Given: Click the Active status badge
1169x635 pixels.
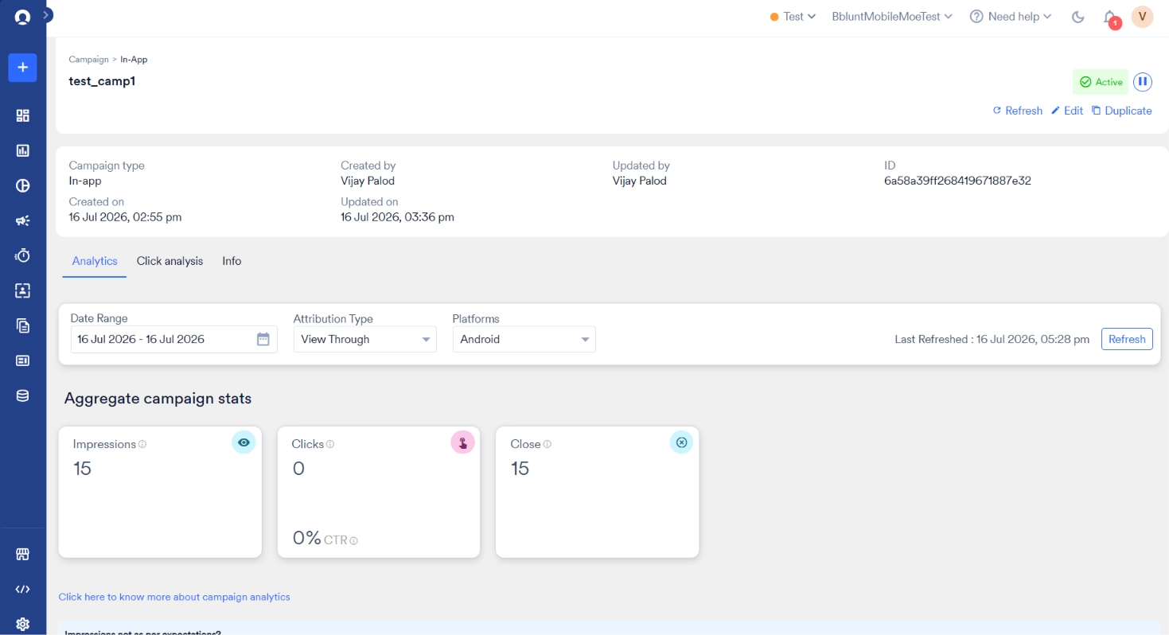Looking at the screenshot, I should pyautogui.click(x=1101, y=82).
